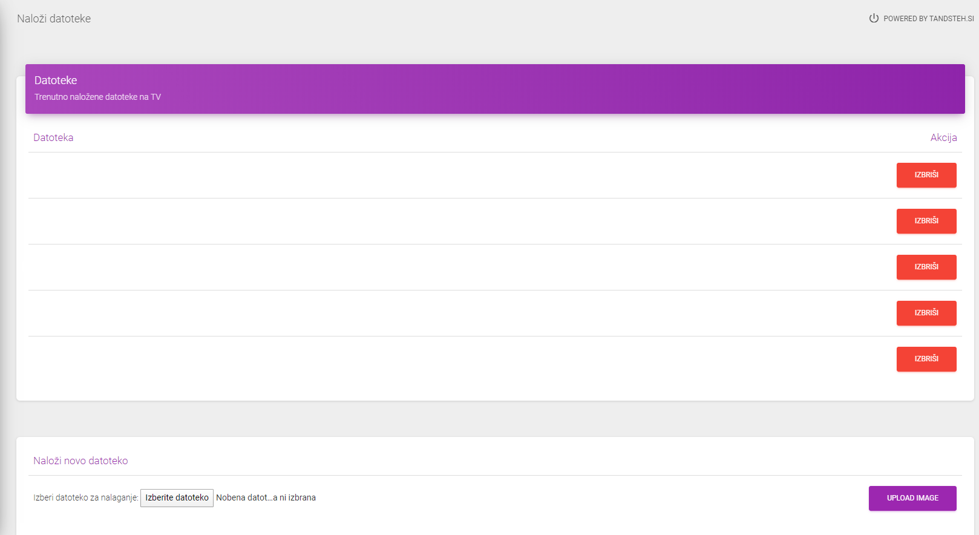Image resolution: width=979 pixels, height=535 pixels.
Task: Click the Naloži datoteke page title
Action: [x=54, y=19]
